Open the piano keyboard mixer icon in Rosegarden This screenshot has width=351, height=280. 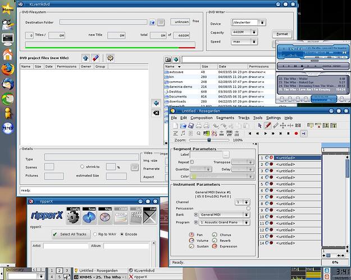(x=229, y=133)
